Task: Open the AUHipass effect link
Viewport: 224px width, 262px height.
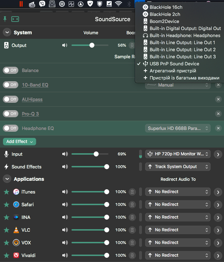Action: click(x=32, y=99)
